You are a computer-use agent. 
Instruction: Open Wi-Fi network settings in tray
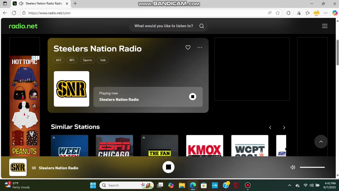[305, 185]
